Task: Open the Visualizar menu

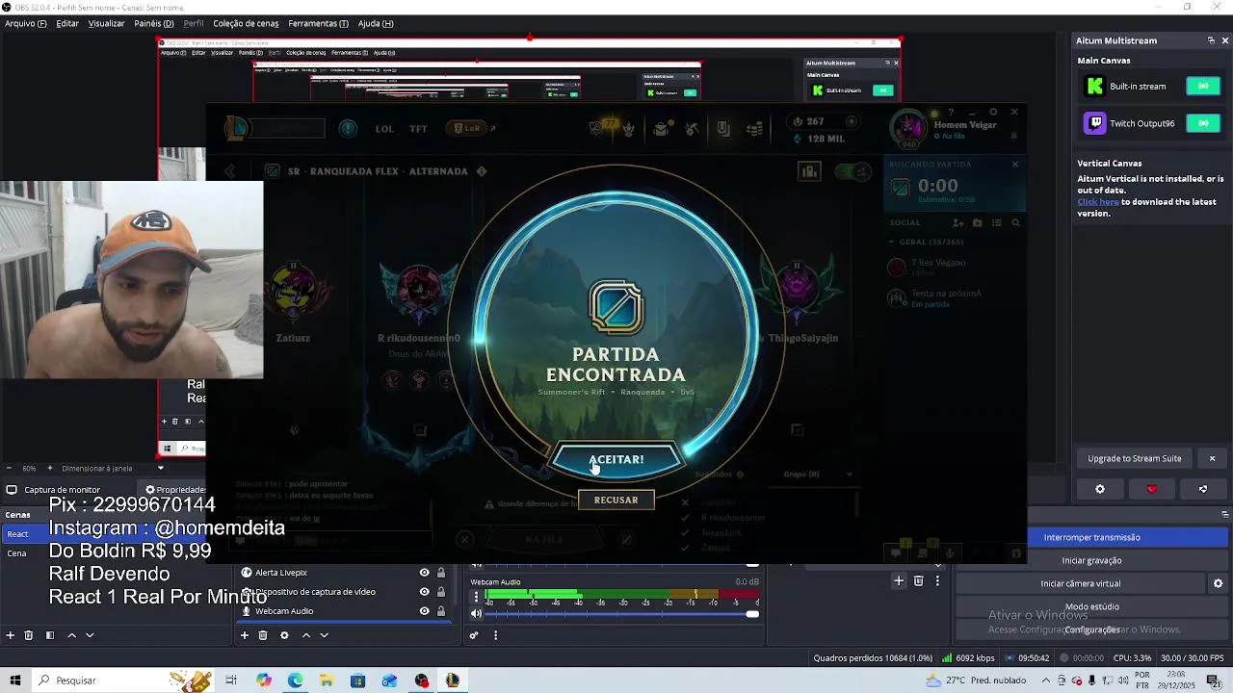Action: point(106,23)
